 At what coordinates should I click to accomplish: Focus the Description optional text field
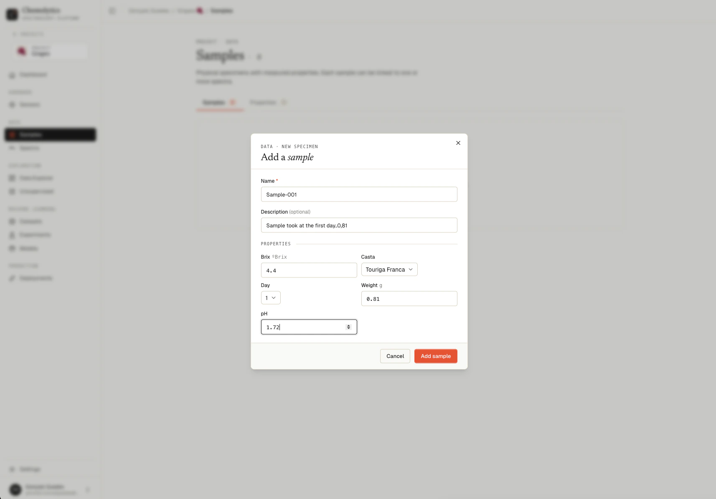pos(359,225)
